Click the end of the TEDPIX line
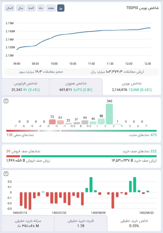 coord(150,28)
